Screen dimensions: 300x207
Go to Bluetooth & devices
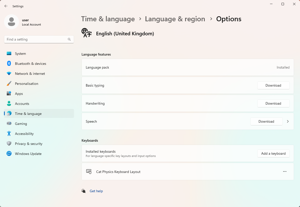point(39,64)
